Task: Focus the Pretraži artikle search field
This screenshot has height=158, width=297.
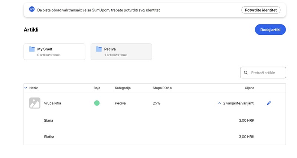Action: pyautogui.click(x=267, y=73)
